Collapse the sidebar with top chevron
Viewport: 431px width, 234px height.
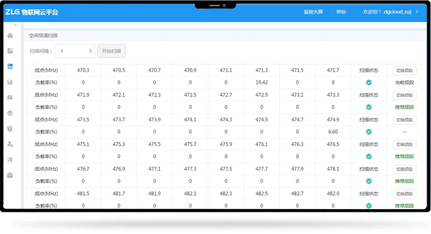pos(15,24)
